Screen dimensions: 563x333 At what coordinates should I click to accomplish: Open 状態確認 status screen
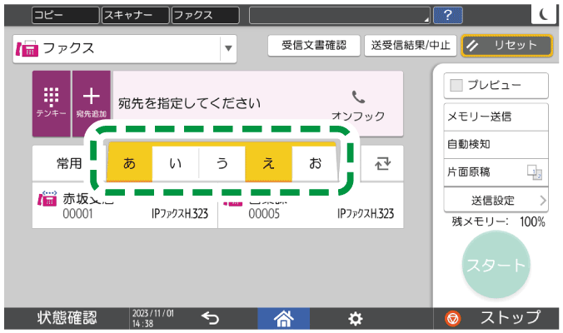67,318
